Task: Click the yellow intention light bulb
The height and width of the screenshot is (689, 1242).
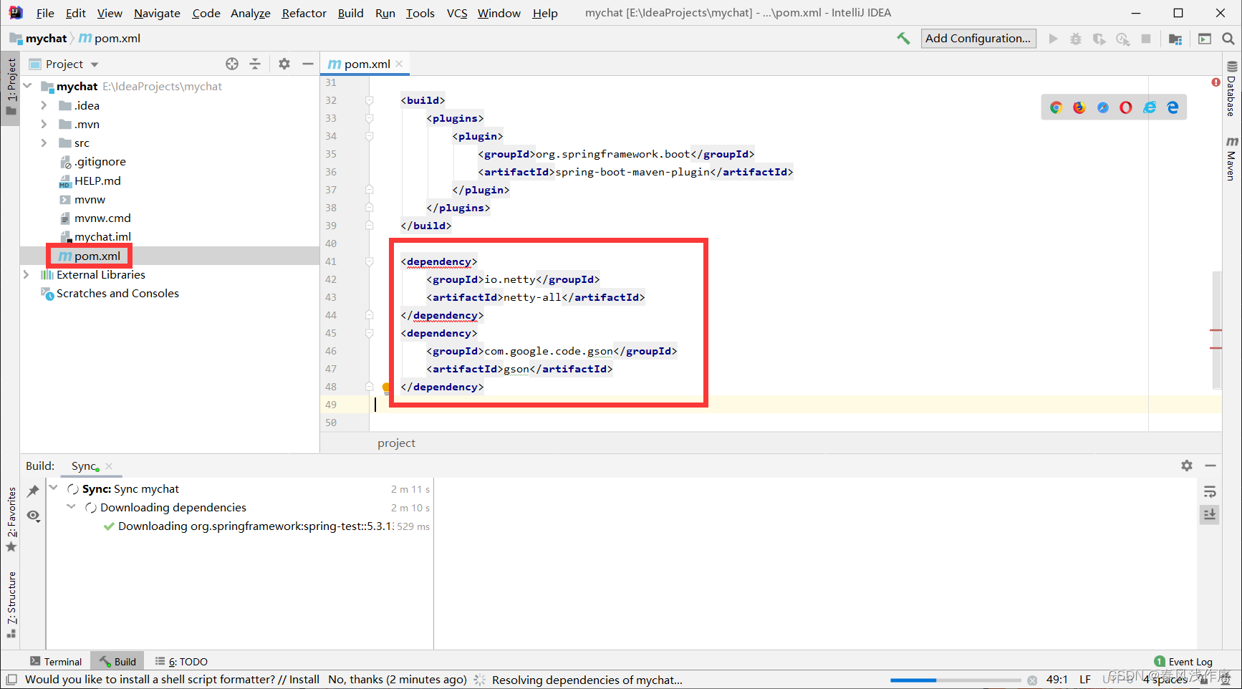Action: pyautogui.click(x=387, y=388)
